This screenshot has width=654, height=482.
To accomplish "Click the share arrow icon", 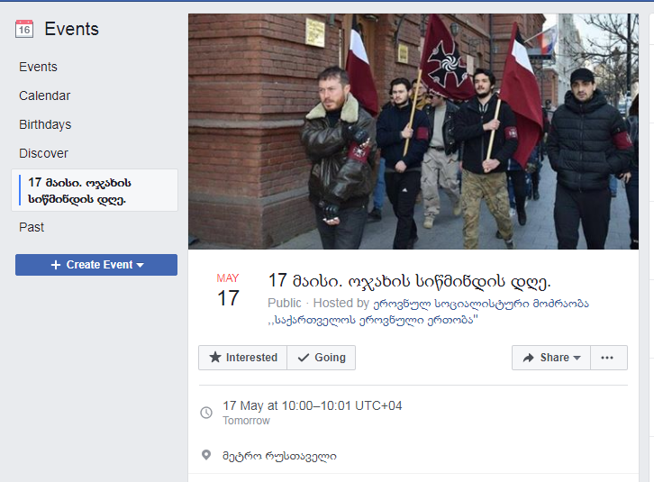I will pyautogui.click(x=529, y=358).
